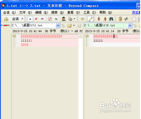Viewport: 141px width, 119px height.
Task: Go to Previous Difference up arrow
Action: pos(105,19)
